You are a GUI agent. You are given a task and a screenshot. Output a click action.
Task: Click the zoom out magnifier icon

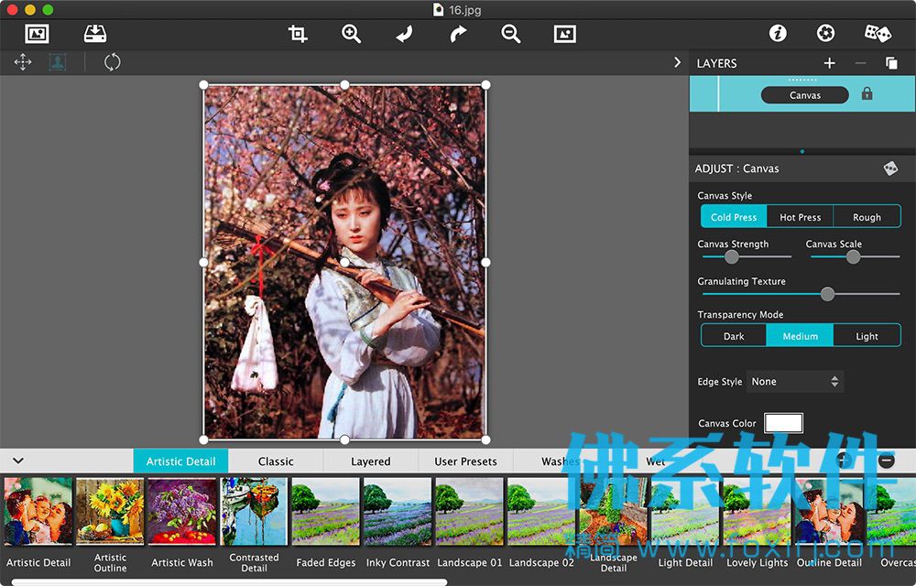tap(510, 34)
